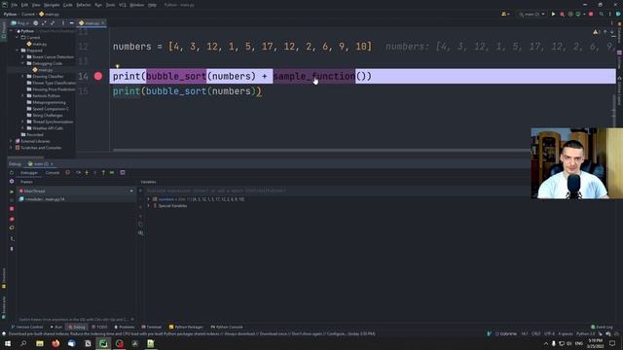Collapse the Python root project node
This screenshot has height=350, width=623.
[x=12, y=31]
